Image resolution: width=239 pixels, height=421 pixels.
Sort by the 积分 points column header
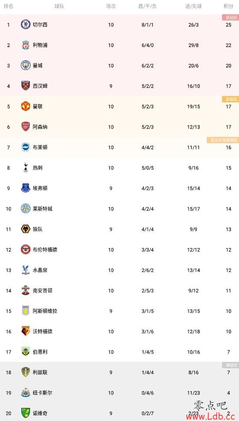click(228, 6)
